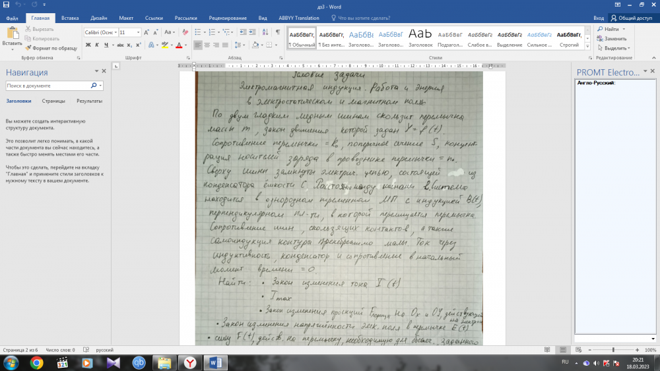Open the Ссылки ribbon tab
This screenshot has width=660, height=371.
click(x=154, y=18)
